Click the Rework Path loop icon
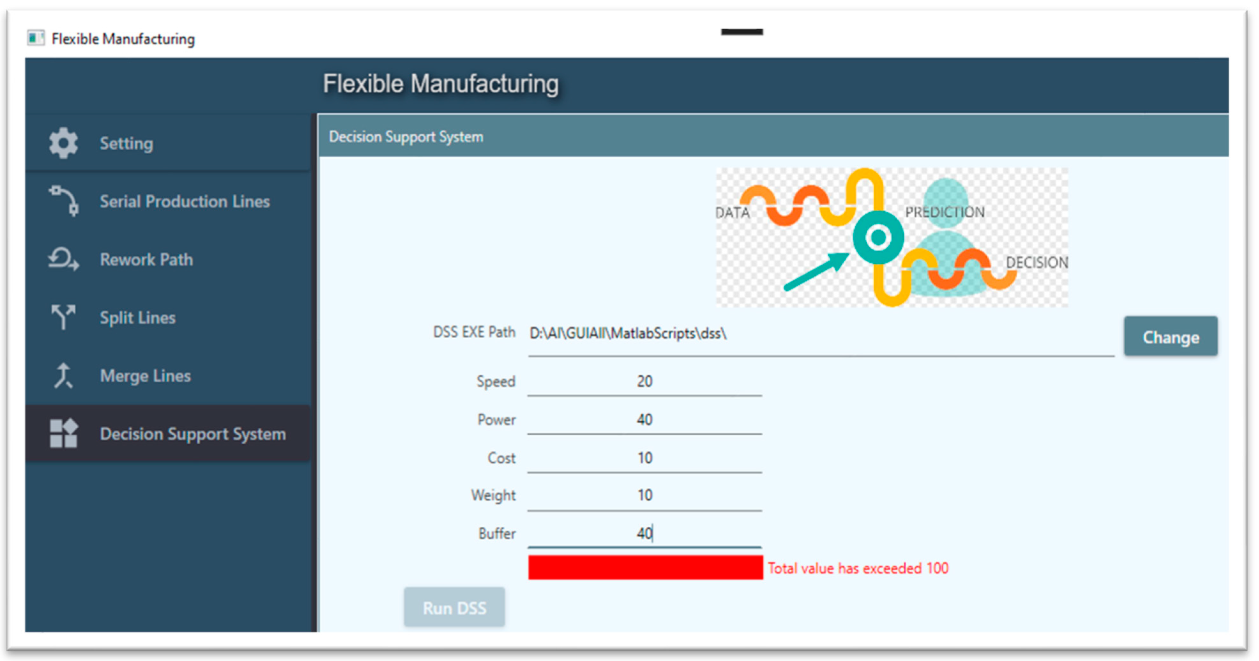Screen dimensions: 1259x661 tap(64, 259)
